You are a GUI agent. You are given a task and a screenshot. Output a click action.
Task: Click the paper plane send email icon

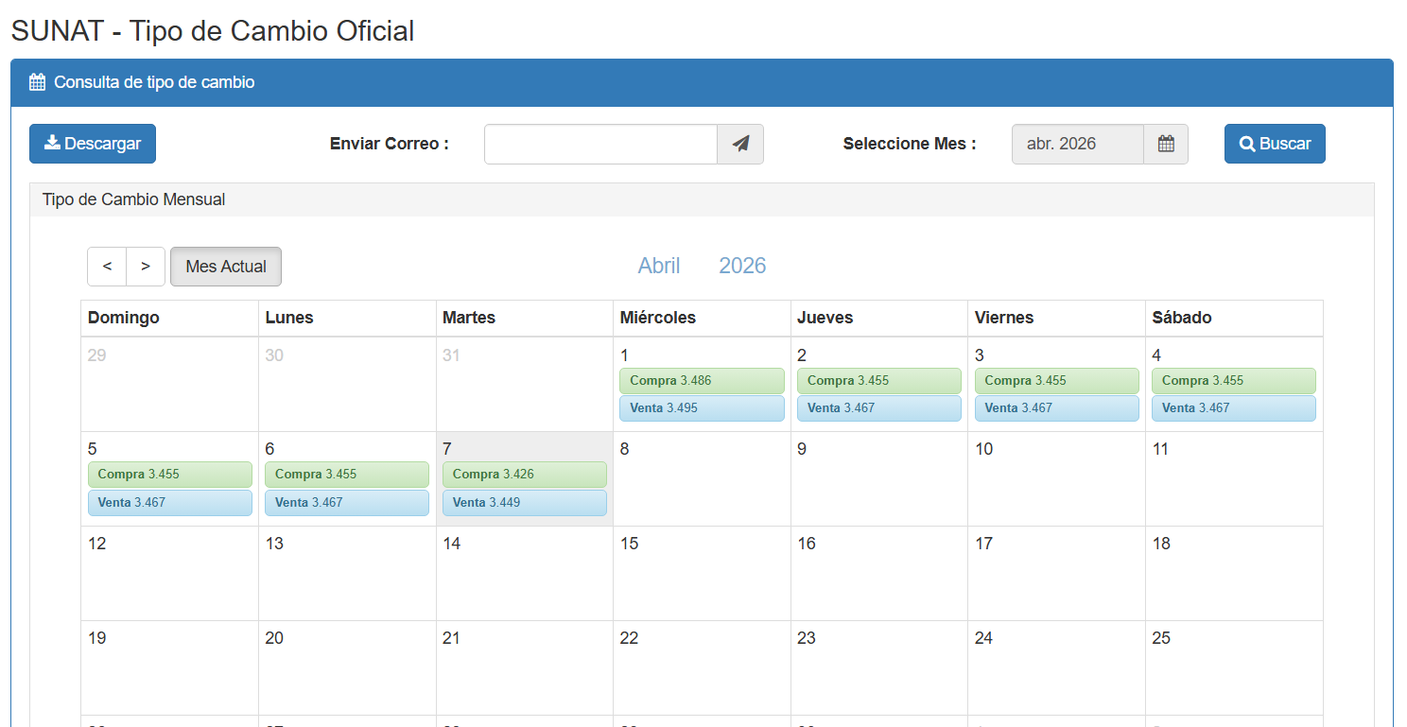pyautogui.click(x=740, y=144)
